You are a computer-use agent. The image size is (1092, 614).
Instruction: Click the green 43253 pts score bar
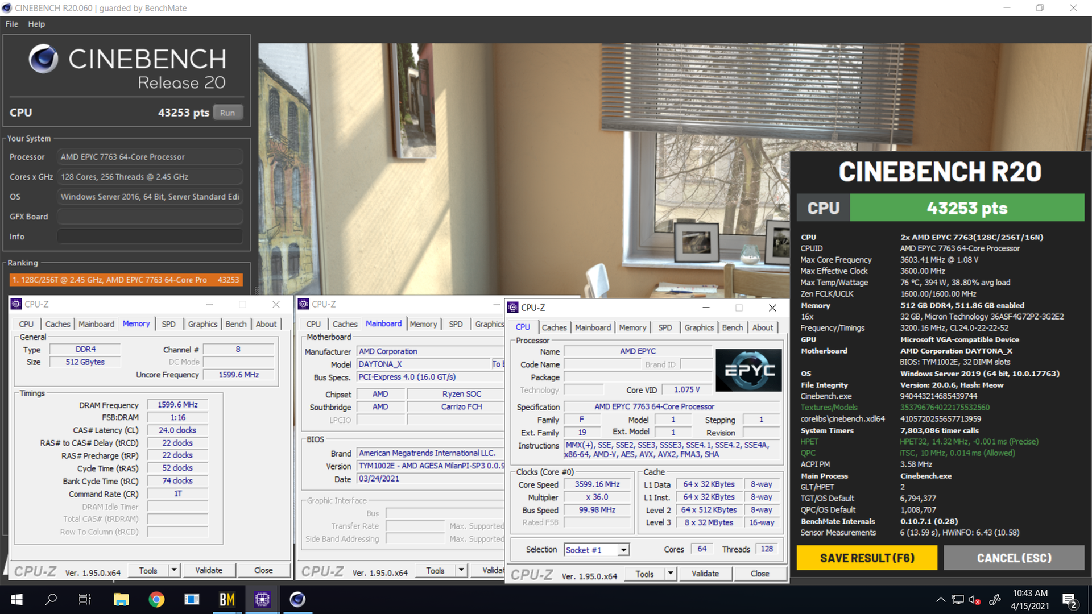click(x=967, y=208)
